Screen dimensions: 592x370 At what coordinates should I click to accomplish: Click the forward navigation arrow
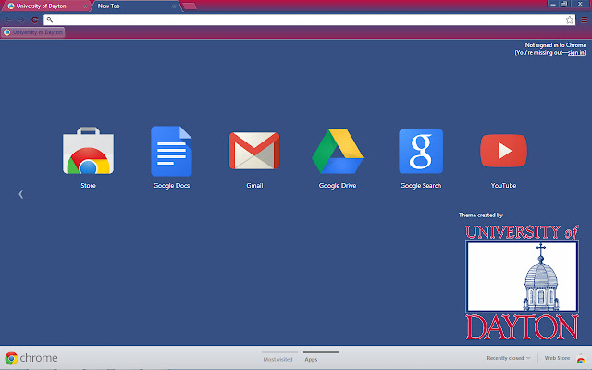click(21, 19)
